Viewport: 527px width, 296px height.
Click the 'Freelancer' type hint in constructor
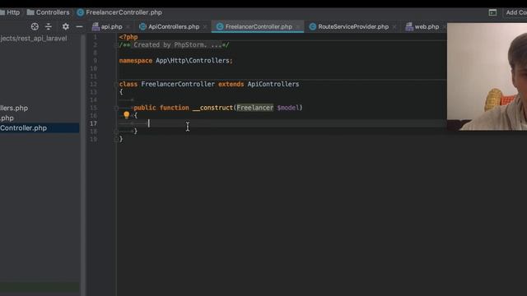point(254,108)
